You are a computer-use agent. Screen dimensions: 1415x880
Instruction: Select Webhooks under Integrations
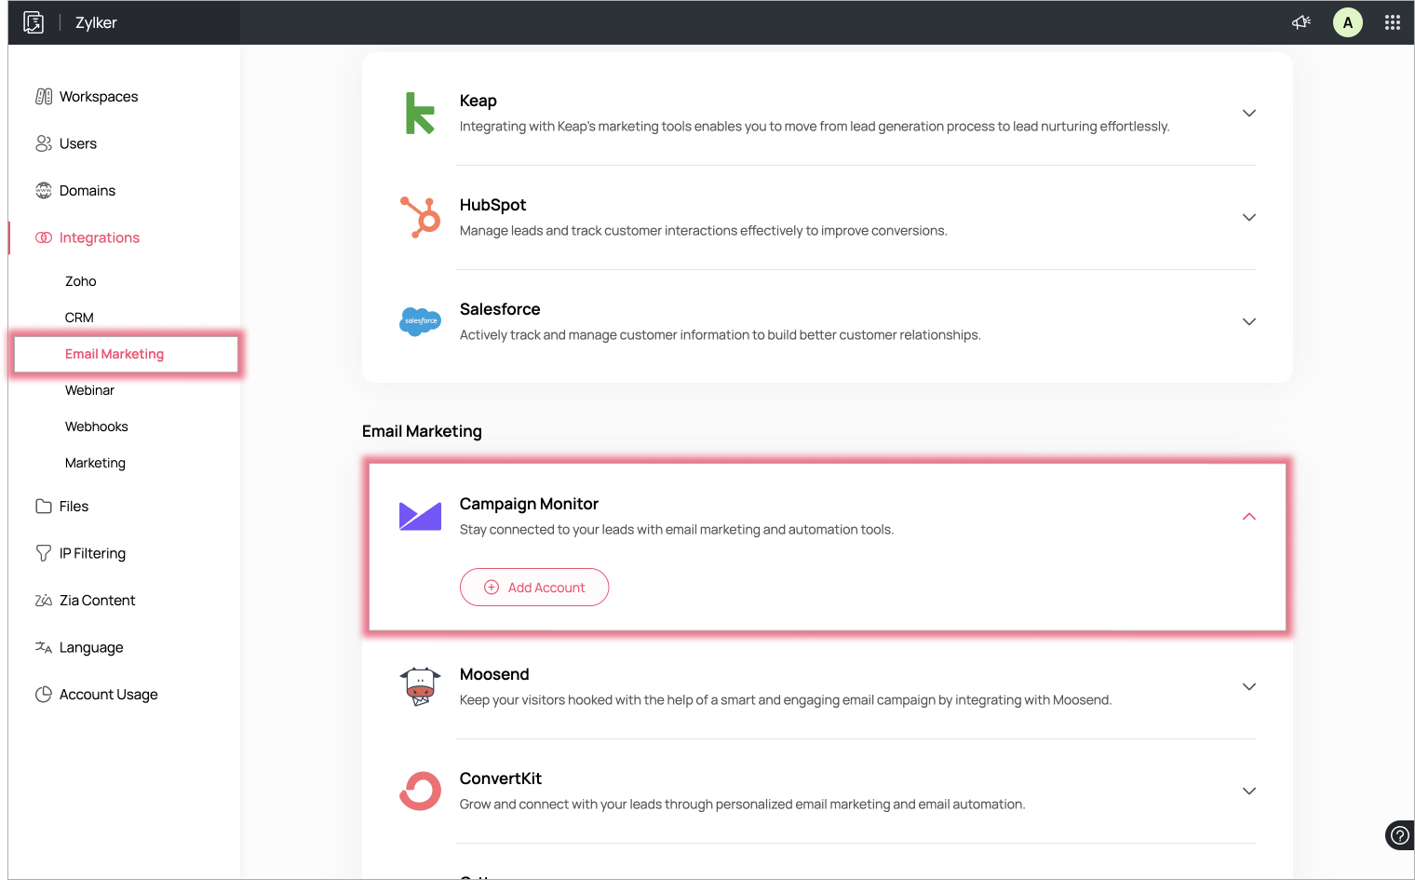[97, 426]
